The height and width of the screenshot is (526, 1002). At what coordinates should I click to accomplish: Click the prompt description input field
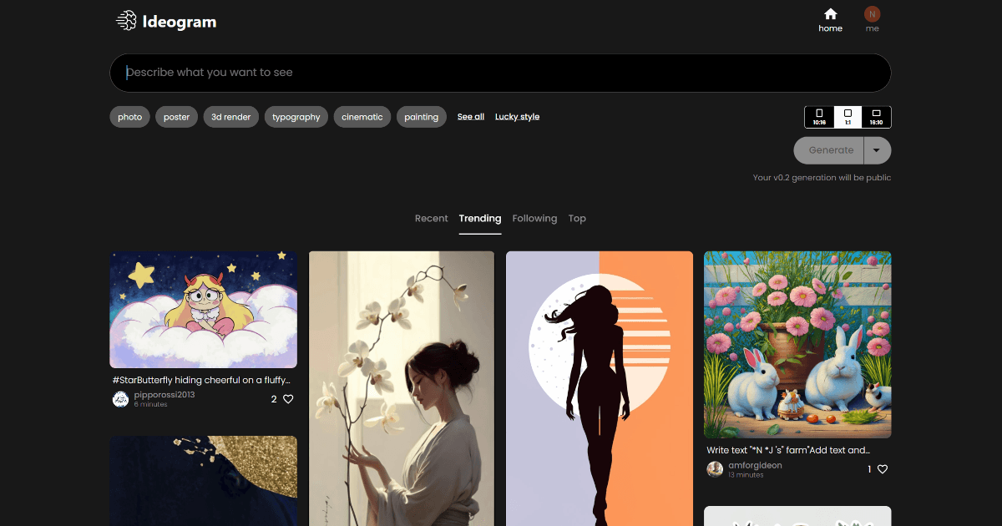(x=501, y=73)
